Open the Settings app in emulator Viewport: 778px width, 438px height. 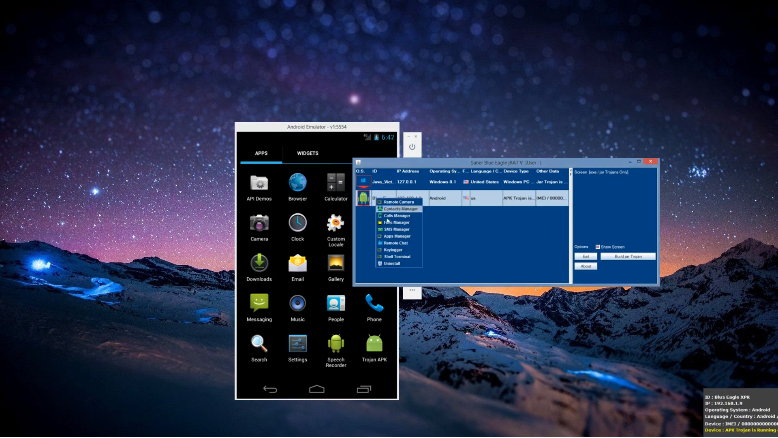pos(297,344)
